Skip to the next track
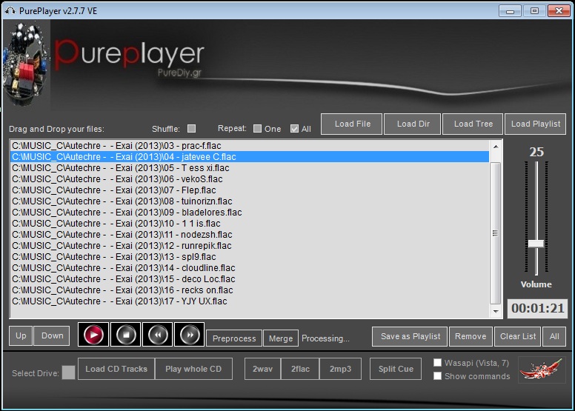 coord(189,335)
